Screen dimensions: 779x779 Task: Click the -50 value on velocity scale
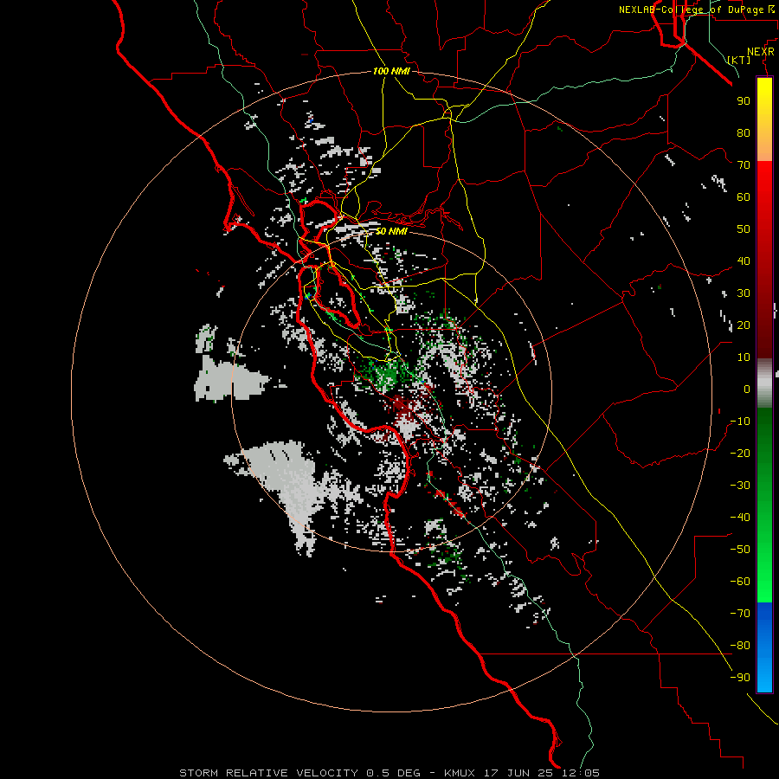coord(740,550)
